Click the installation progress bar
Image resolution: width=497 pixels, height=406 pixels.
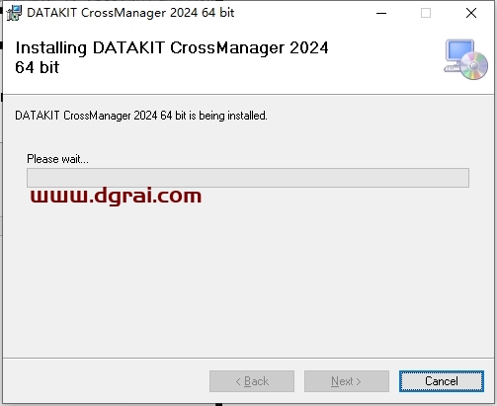[248, 178]
